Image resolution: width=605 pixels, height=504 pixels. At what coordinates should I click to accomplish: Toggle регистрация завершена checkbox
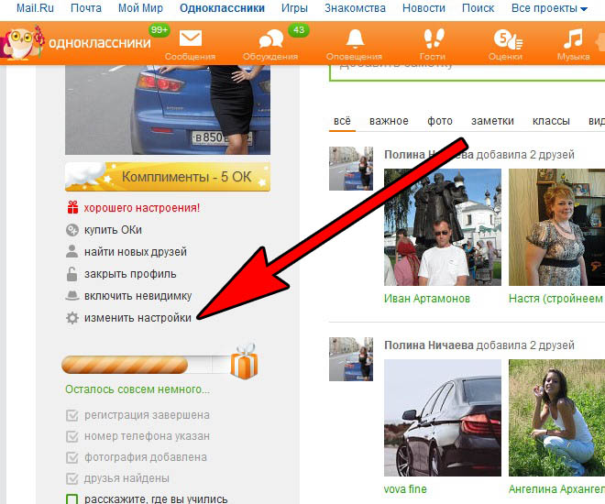click(72, 415)
